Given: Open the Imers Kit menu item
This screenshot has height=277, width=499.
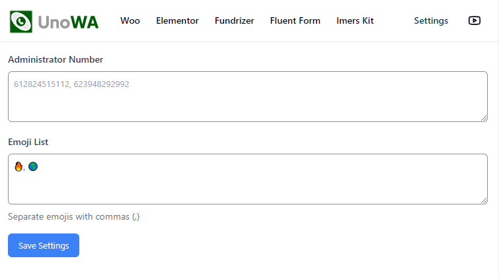Looking at the screenshot, I should [x=355, y=20].
